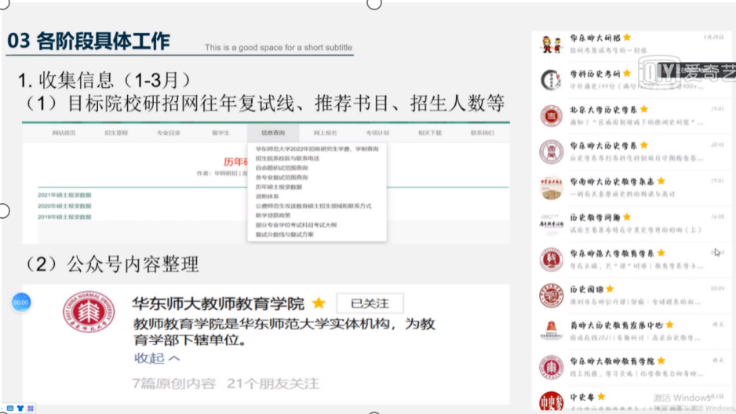
Task: Open the 华东师大研招 account avatar
Action: click(552, 44)
